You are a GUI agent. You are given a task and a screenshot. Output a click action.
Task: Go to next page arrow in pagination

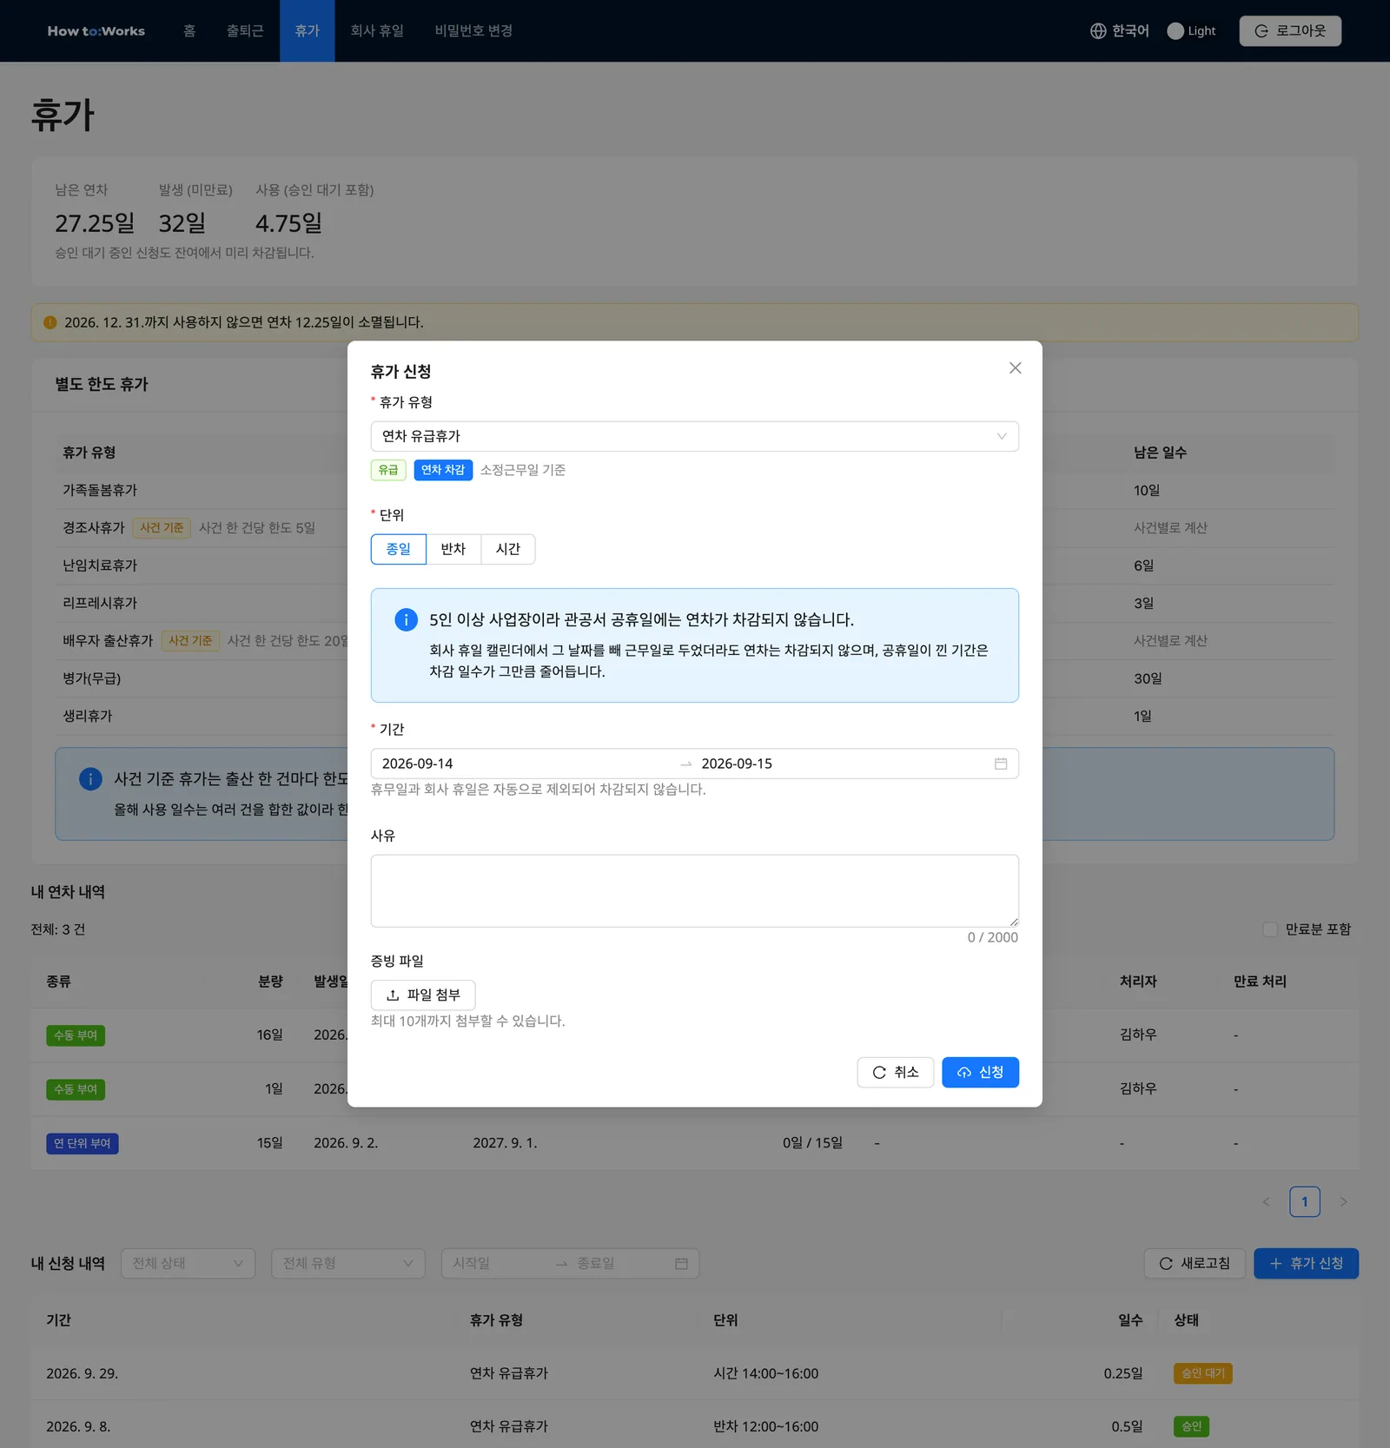(1344, 1202)
